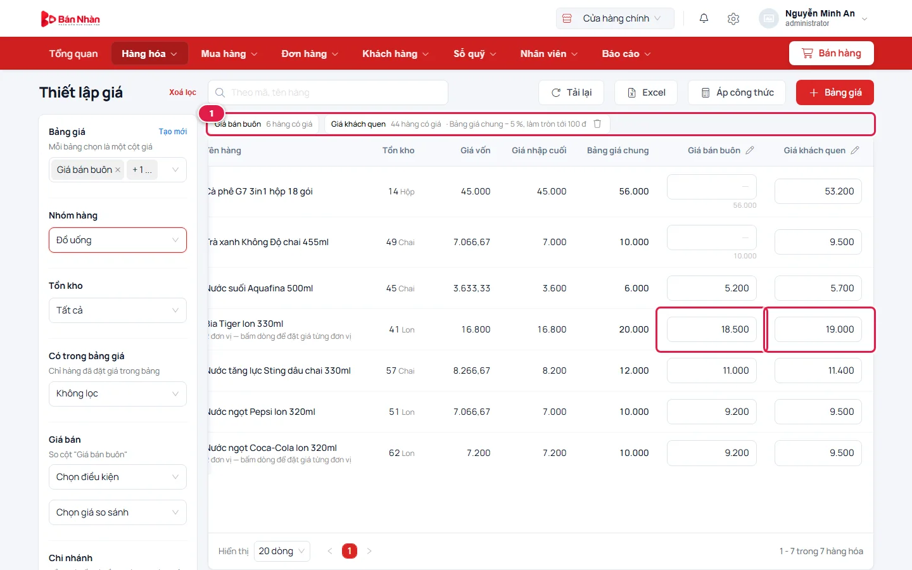
Task: Open the Khách hàng menu
Action: pyautogui.click(x=395, y=54)
